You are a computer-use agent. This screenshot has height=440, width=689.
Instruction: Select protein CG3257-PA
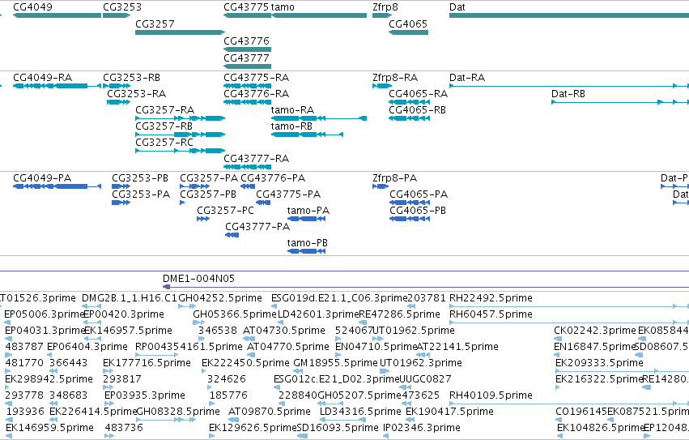[209, 178]
